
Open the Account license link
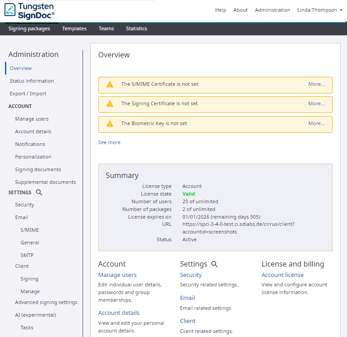click(x=282, y=275)
